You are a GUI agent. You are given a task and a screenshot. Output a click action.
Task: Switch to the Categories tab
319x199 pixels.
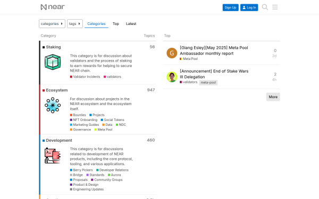point(96,24)
